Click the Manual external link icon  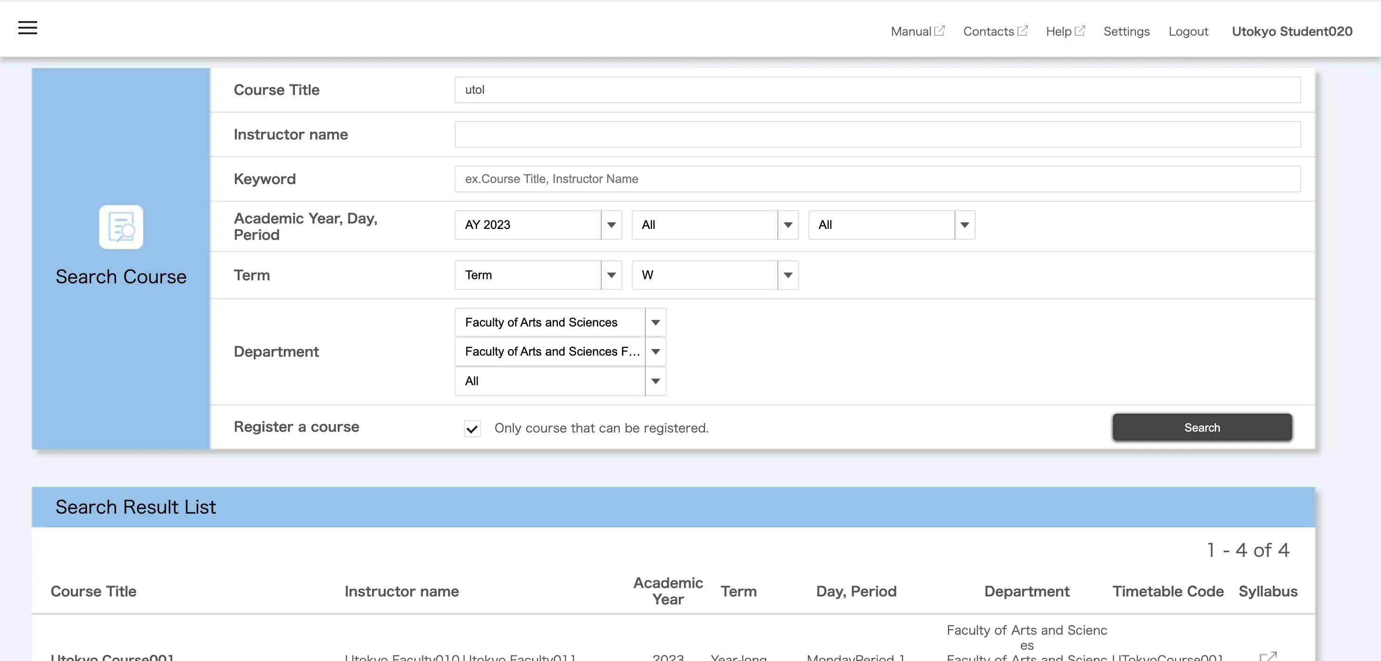click(x=939, y=30)
